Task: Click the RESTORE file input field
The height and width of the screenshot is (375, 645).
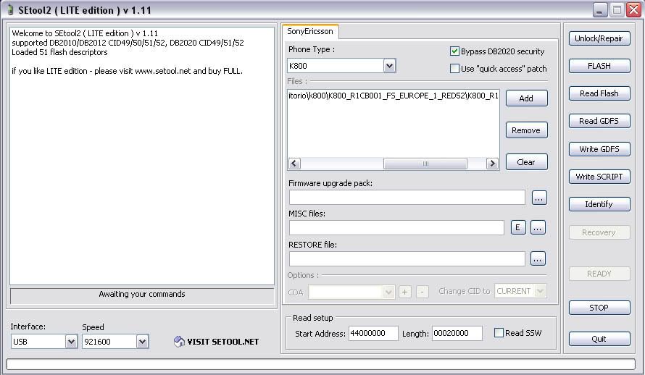Action: [x=407, y=258]
